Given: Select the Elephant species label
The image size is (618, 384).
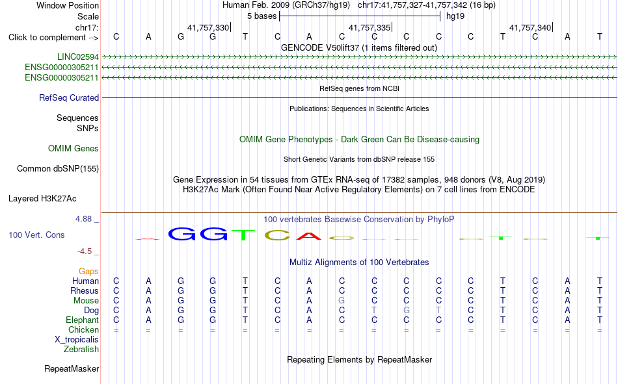Looking at the screenshot, I should (83, 320).
